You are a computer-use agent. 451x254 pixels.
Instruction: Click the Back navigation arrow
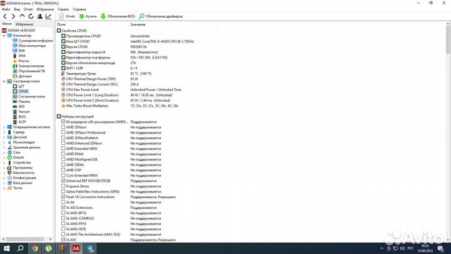(x=5, y=16)
